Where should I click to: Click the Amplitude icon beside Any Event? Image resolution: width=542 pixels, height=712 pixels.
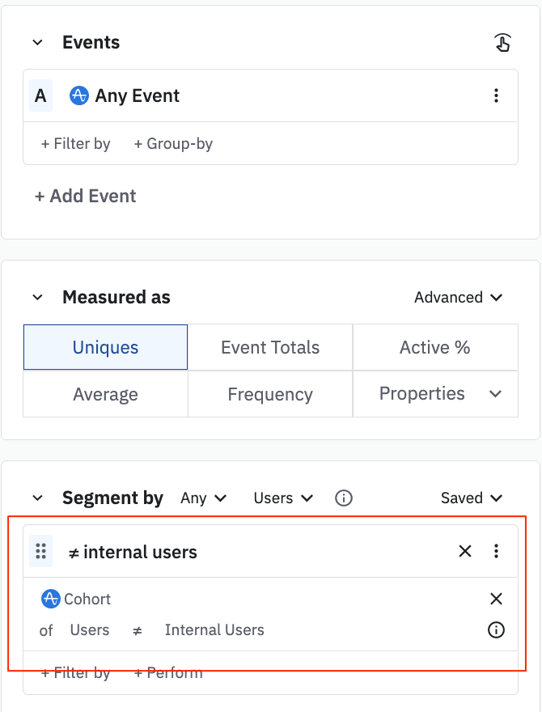pyautogui.click(x=78, y=95)
